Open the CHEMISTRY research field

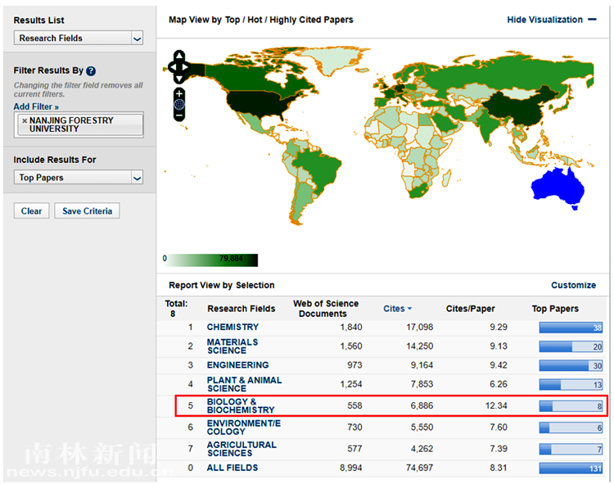(233, 328)
